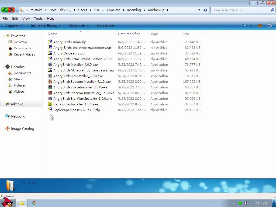Click the search magnifier icon
This screenshot has width=276, height=207.
pos(272,10)
